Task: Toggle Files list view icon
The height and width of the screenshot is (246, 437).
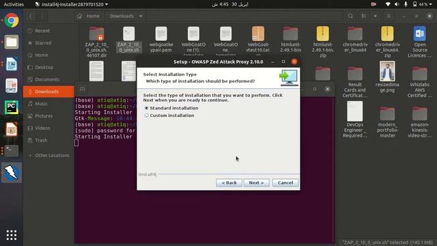Action: (364, 16)
